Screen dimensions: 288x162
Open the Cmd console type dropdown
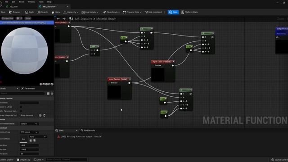[39, 160]
